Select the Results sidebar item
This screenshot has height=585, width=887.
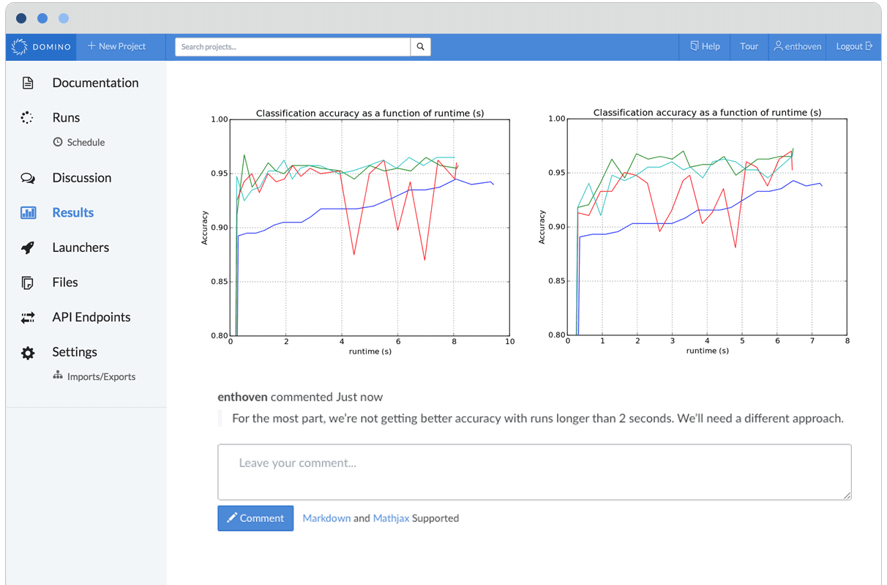pyautogui.click(x=72, y=212)
